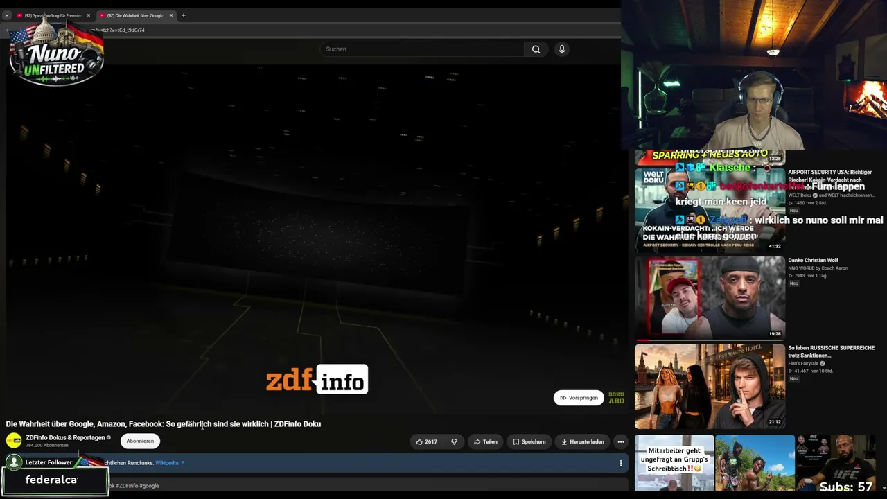The height and width of the screenshot is (499, 887).
Task: Dislike the video with the thumbs-down icon
Action: [x=454, y=441]
